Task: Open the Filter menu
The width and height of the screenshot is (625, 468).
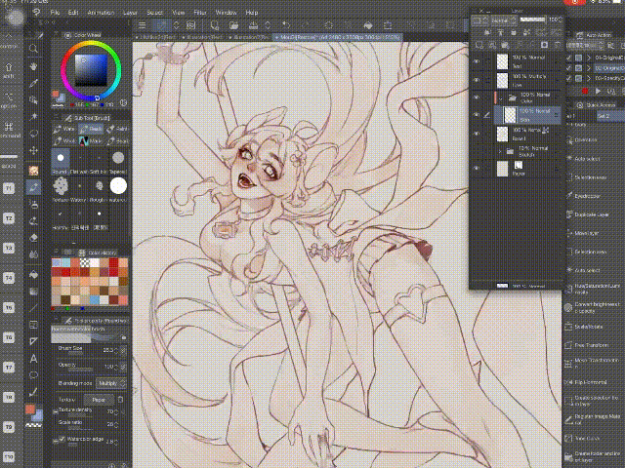Action: tap(200, 13)
